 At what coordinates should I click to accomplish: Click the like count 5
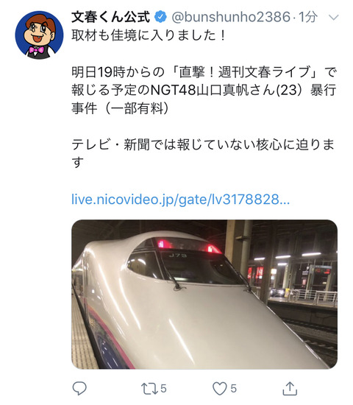(233, 389)
